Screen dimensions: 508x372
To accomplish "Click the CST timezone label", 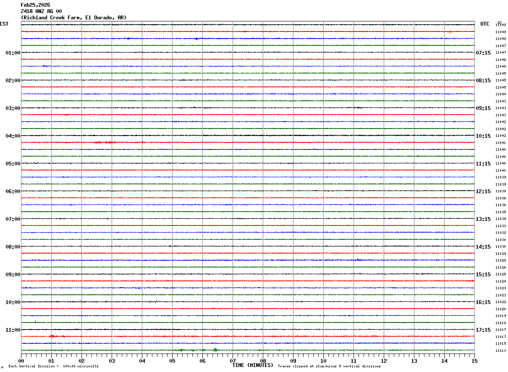I will point(4,24).
